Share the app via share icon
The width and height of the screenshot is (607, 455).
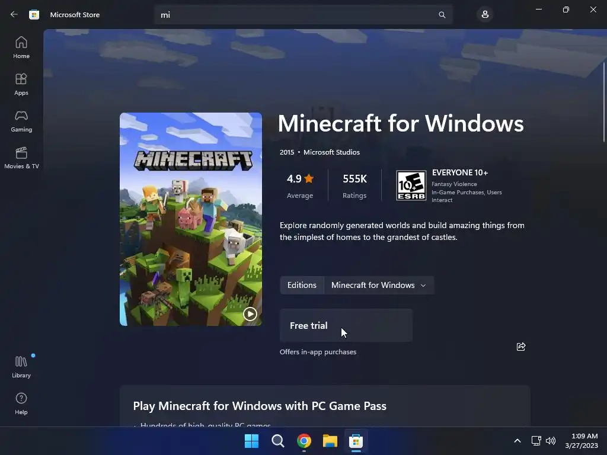coord(521,347)
